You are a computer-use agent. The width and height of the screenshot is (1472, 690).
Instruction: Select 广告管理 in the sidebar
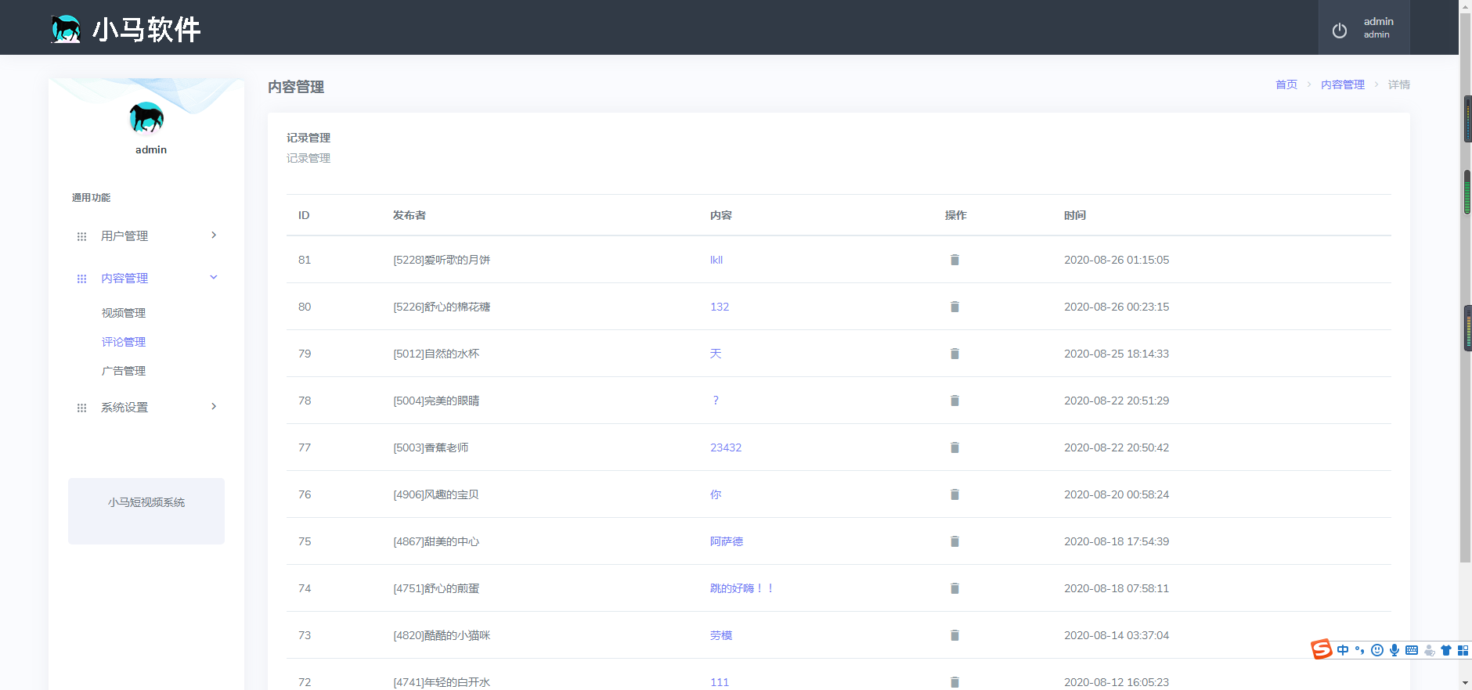pos(124,371)
